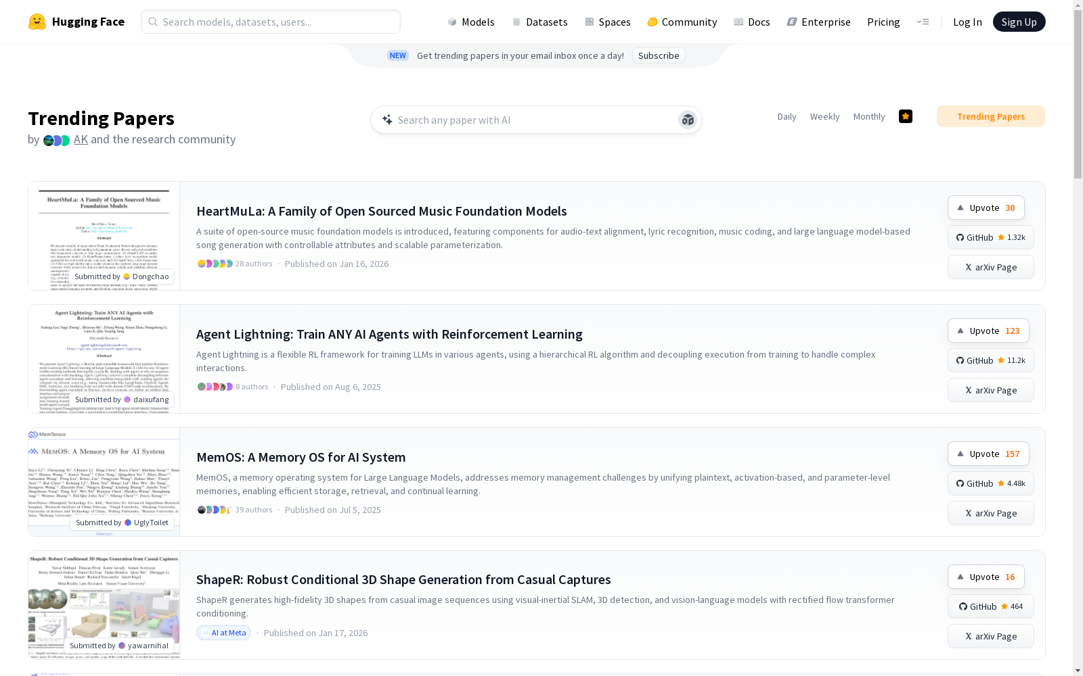Click the Hugging Face logo icon
This screenshot has height=676, width=1083.
(x=37, y=22)
